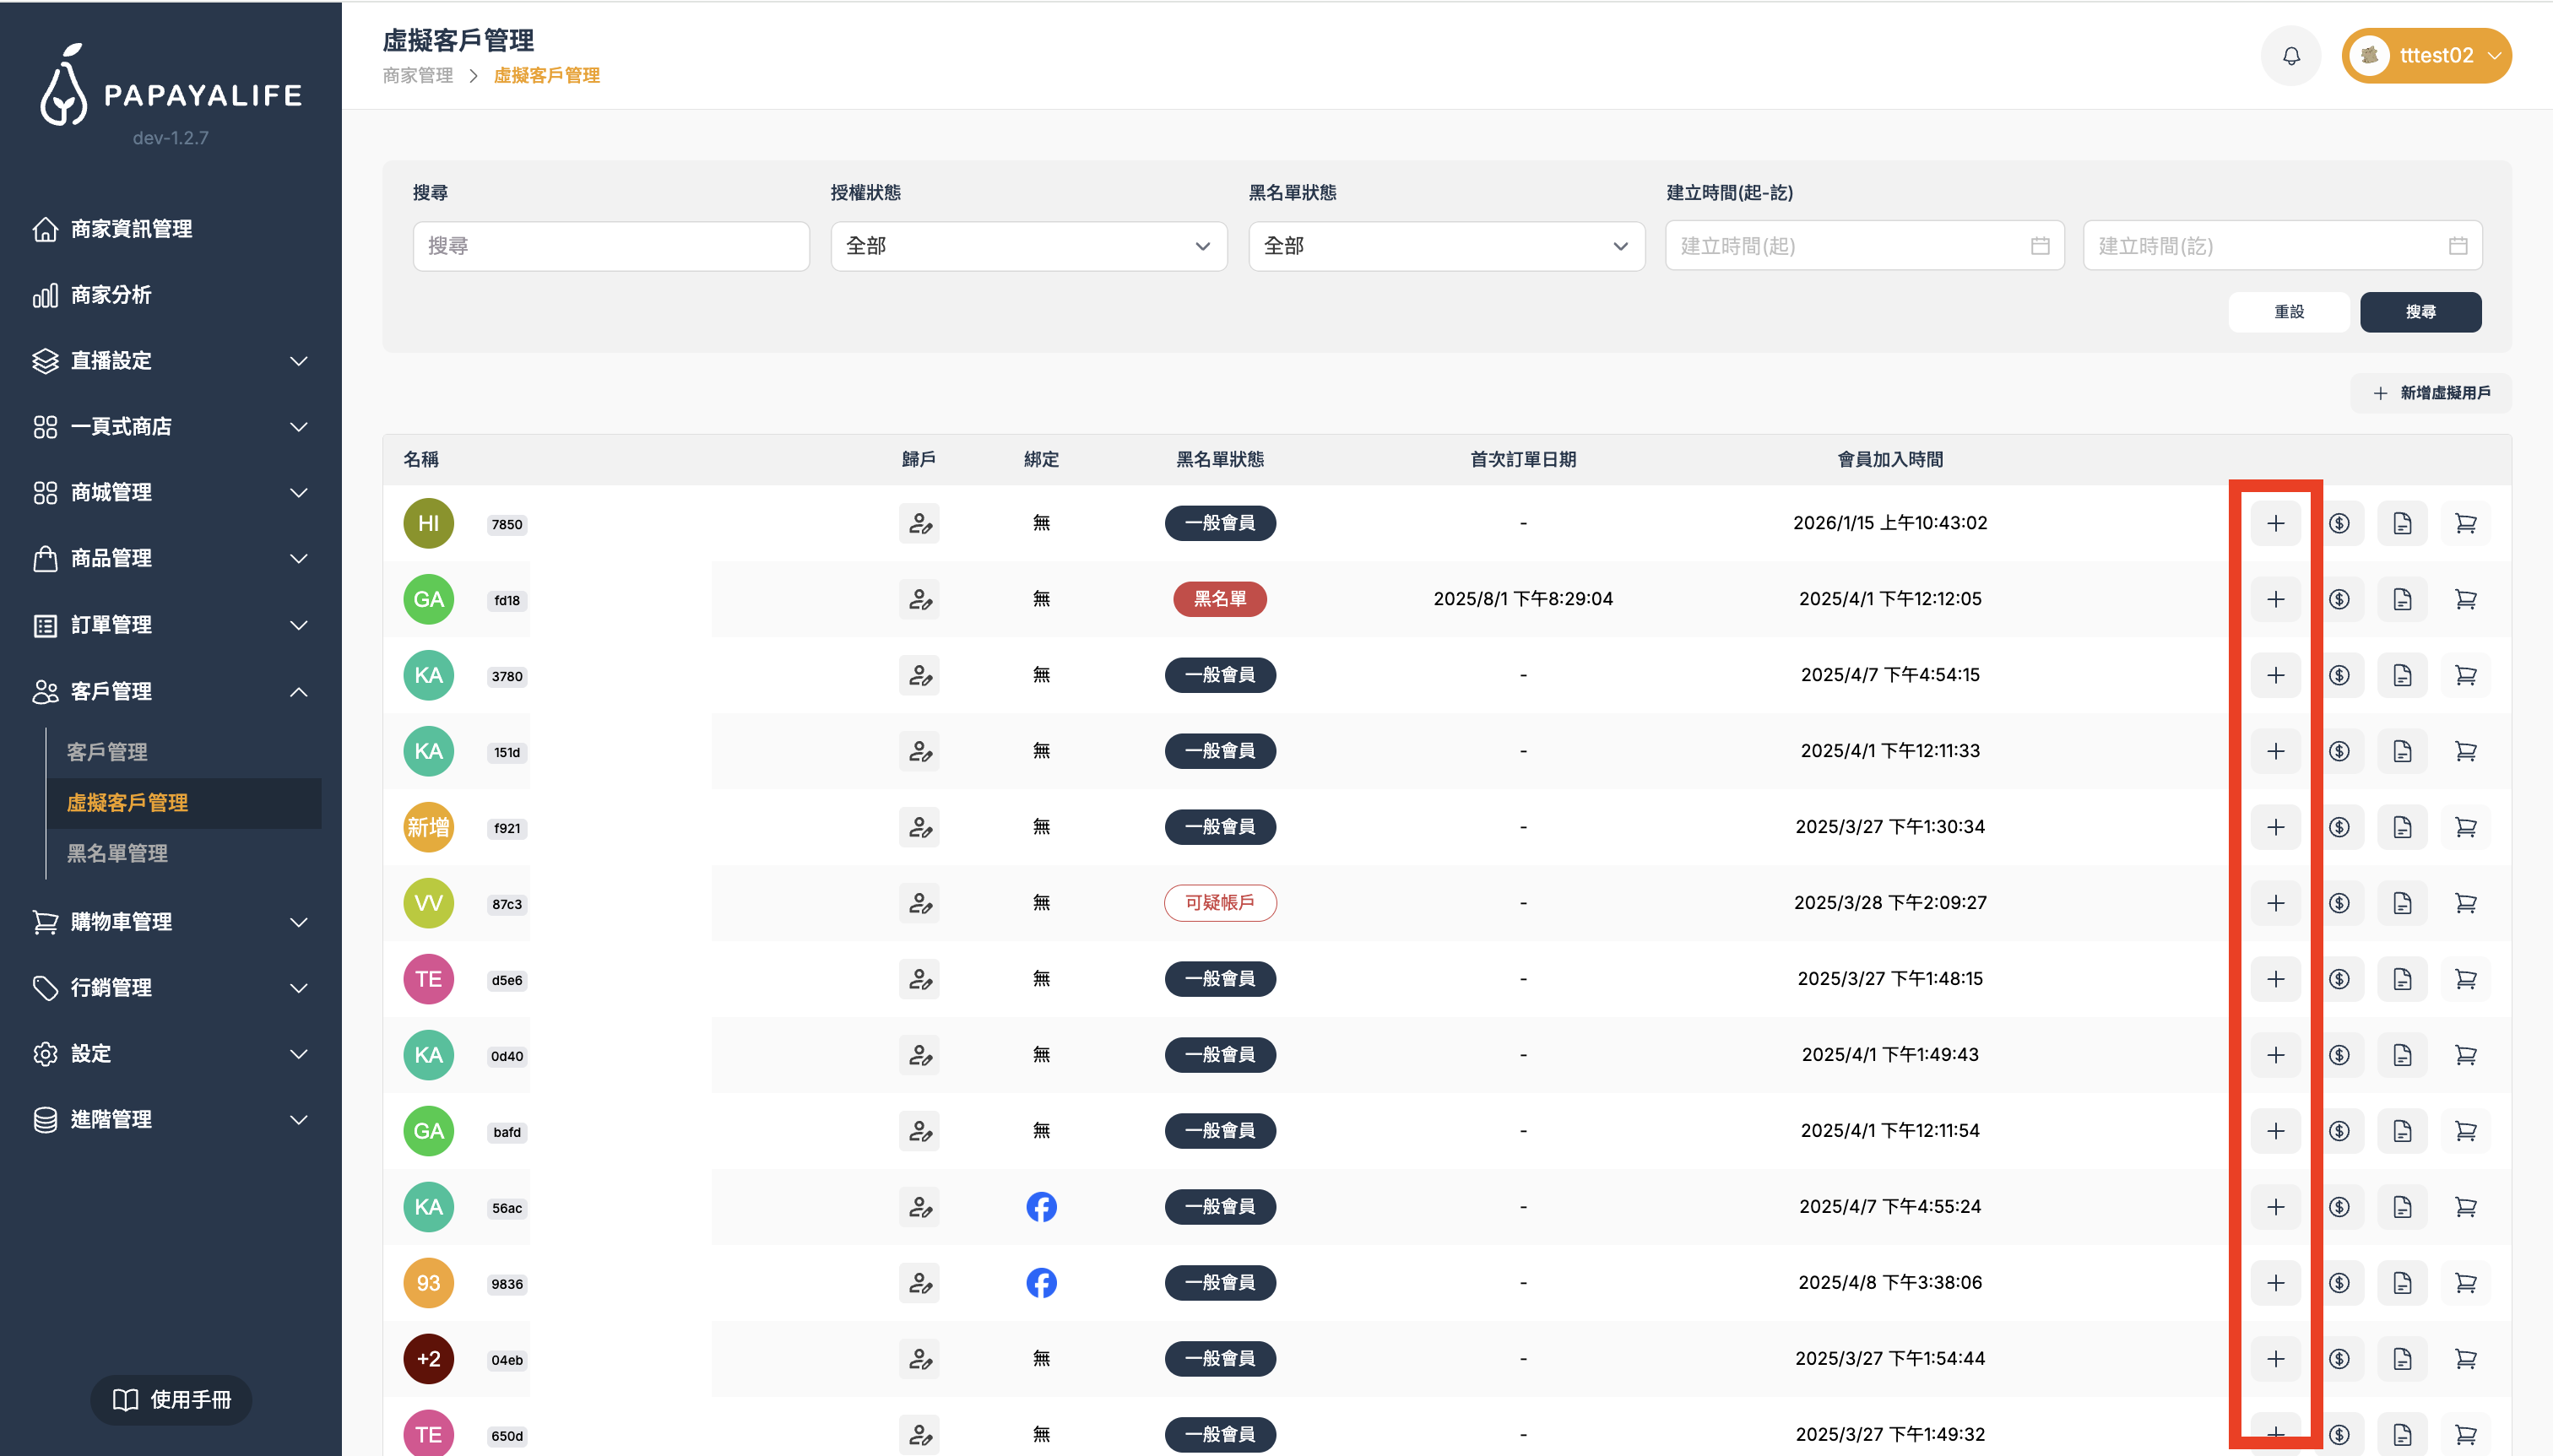
Task: Click Facebook icon in 56ac row
Action: click(x=1041, y=1207)
